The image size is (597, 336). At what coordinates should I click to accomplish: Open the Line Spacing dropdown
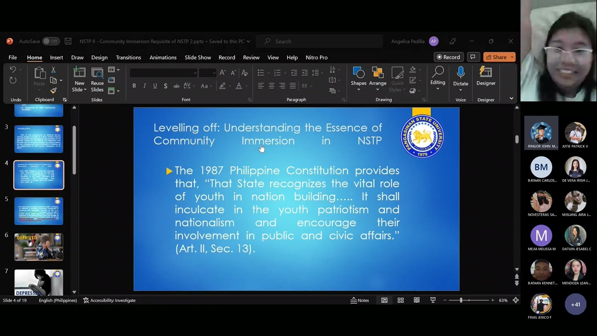(317, 73)
